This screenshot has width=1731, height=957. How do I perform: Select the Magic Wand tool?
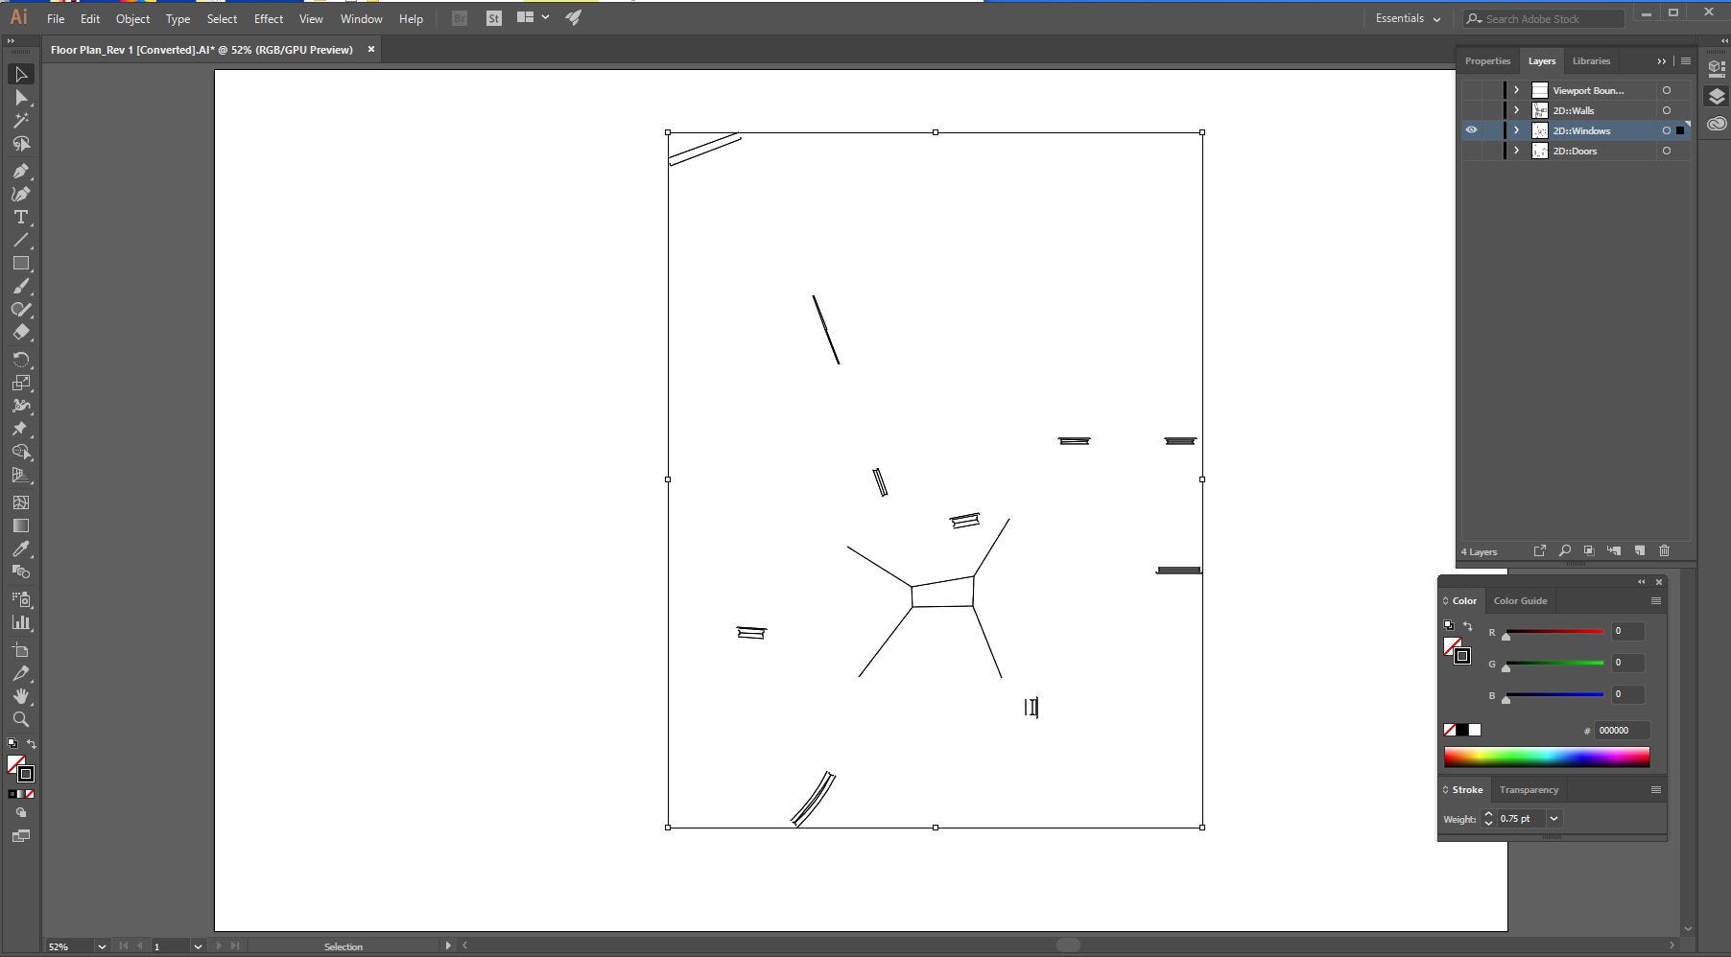point(21,120)
